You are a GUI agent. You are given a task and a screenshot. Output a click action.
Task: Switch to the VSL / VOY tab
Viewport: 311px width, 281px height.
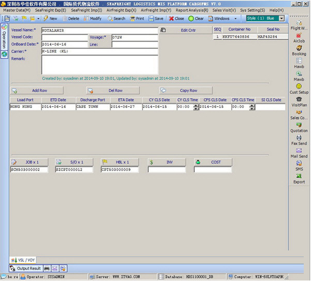pyautogui.click(x=22, y=259)
